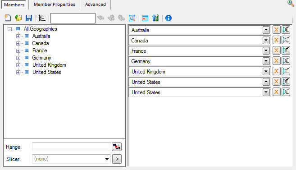Screen dimensions: 296x170
Task: Save the selection with the floppy disk icon
Action: tap(29, 18)
